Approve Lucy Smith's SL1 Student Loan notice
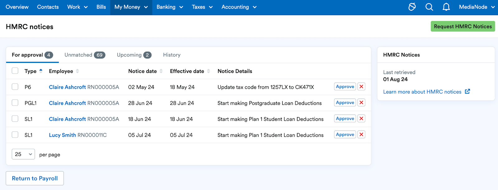 pos(345,135)
